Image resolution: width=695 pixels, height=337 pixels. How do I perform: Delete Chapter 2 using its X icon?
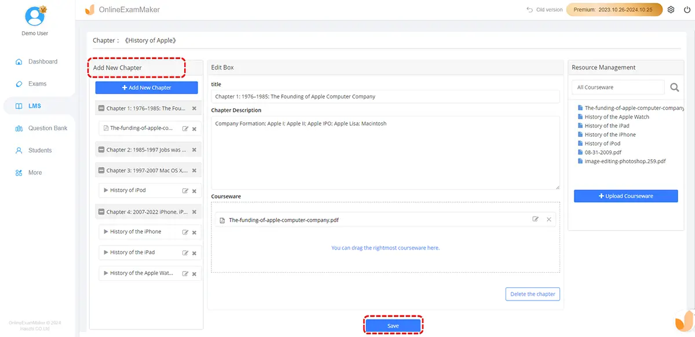[x=194, y=150]
